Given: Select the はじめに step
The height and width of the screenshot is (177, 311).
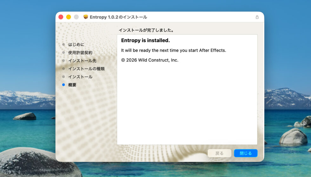Looking at the screenshot, I should click(76, 45).
